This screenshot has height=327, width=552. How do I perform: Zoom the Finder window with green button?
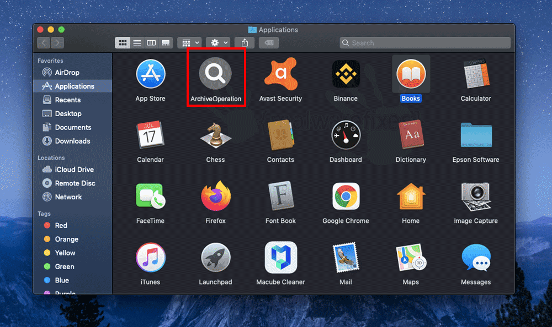(x=61, y=30)
